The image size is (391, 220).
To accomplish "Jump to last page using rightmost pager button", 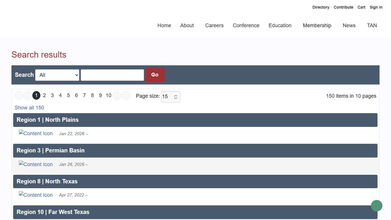I will click(126, 95).
